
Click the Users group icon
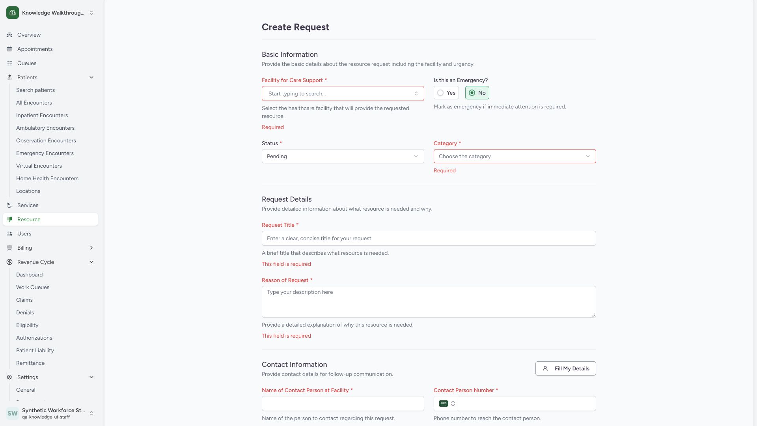coord(9,234)
